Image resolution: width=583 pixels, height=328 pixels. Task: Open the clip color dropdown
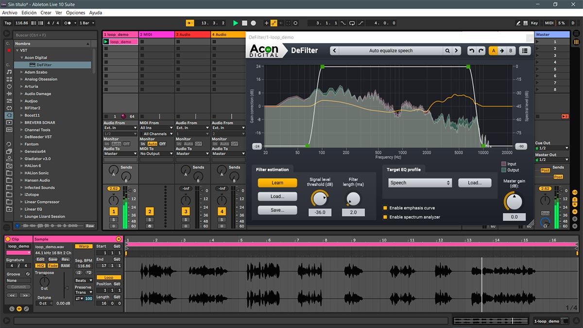point(18,253)
